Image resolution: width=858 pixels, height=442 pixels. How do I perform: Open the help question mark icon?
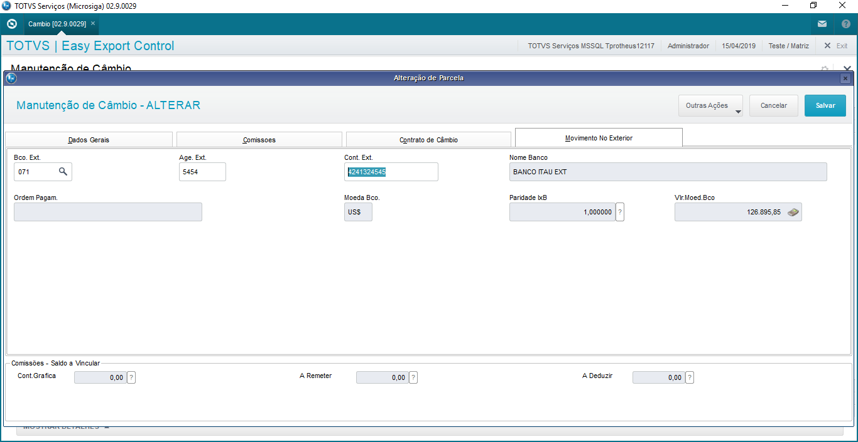point(845,24)
